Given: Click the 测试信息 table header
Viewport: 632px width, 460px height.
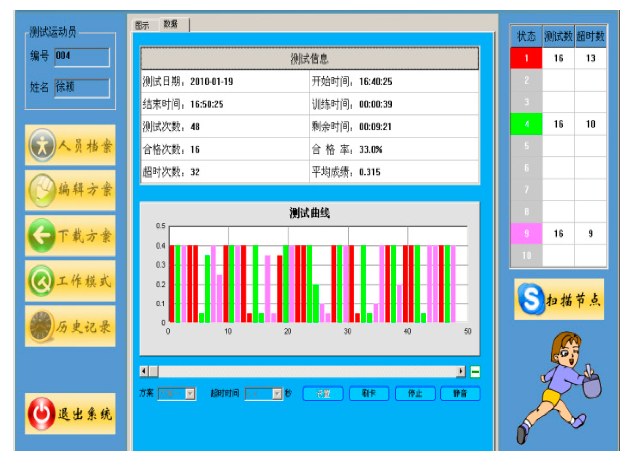Looking at the screenshot, I should tap(310, 58).
